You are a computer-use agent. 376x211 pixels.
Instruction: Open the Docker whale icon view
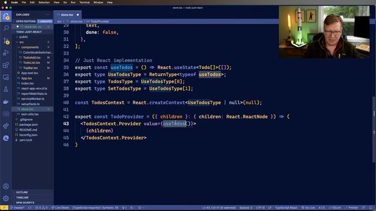pyautogui.click(x=6, y=101)
